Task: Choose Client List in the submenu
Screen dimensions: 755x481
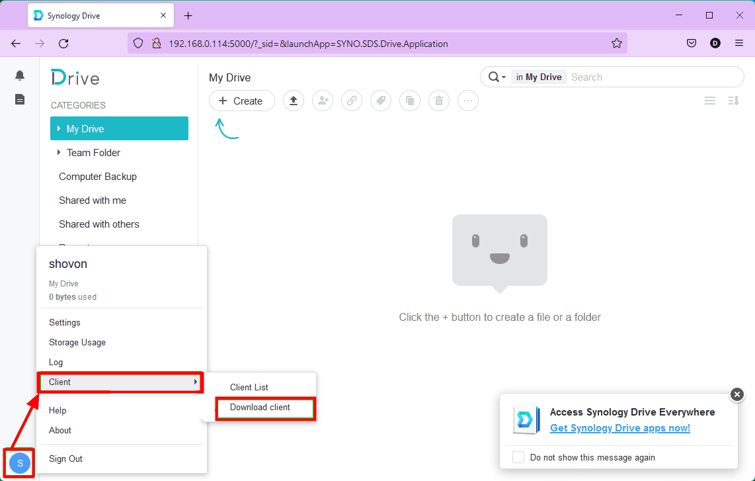Action: tap(249, 387)
